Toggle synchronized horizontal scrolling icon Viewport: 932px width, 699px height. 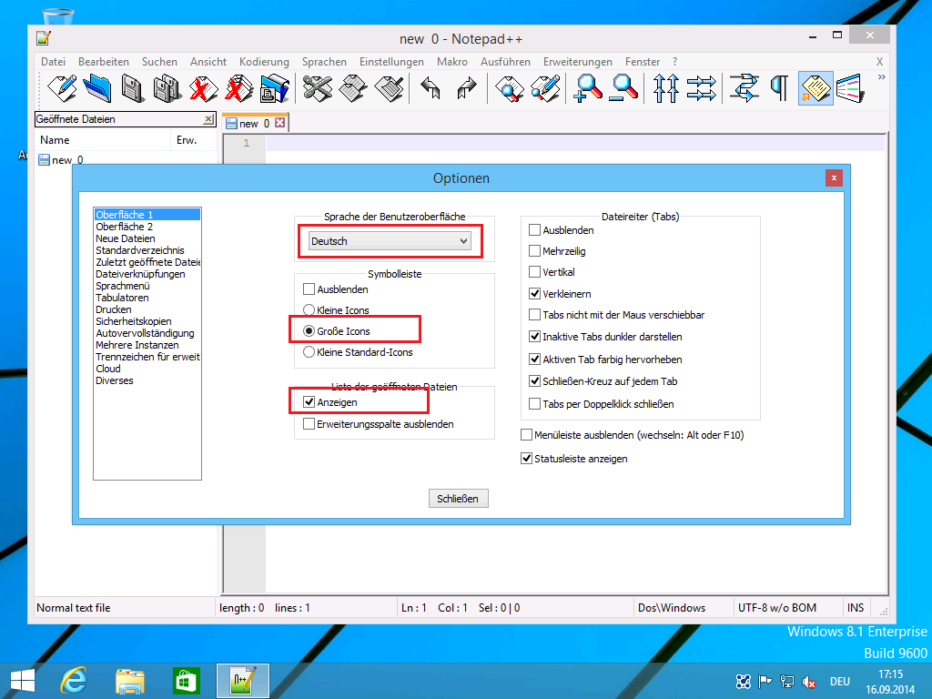tap(702, 88)
